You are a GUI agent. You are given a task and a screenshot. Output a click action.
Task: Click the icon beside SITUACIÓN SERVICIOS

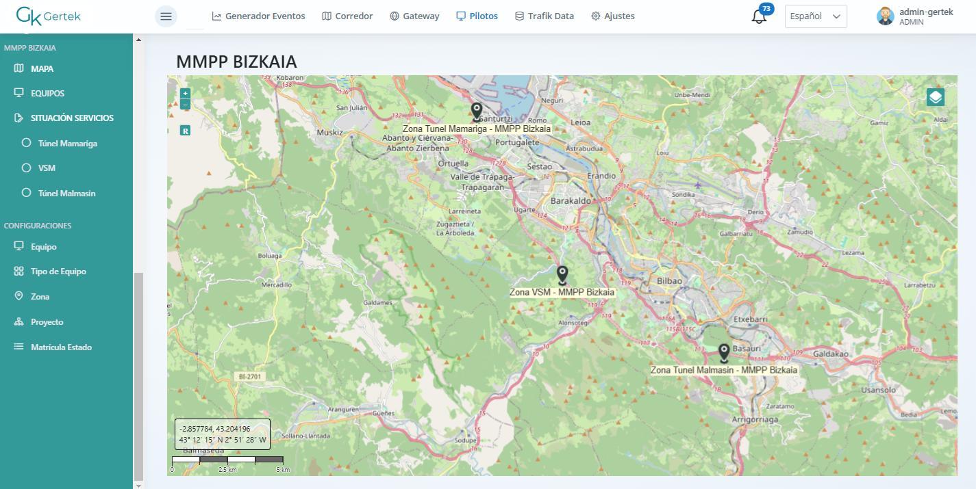[x=18, y=118]
